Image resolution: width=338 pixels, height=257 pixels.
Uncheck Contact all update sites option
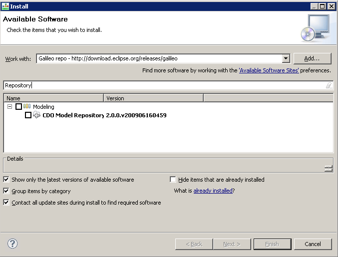pos(6,203)
